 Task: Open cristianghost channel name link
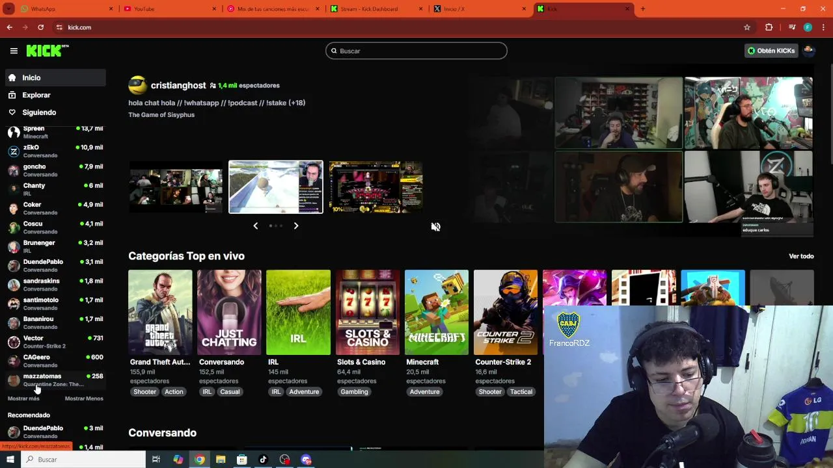(178, 85)
